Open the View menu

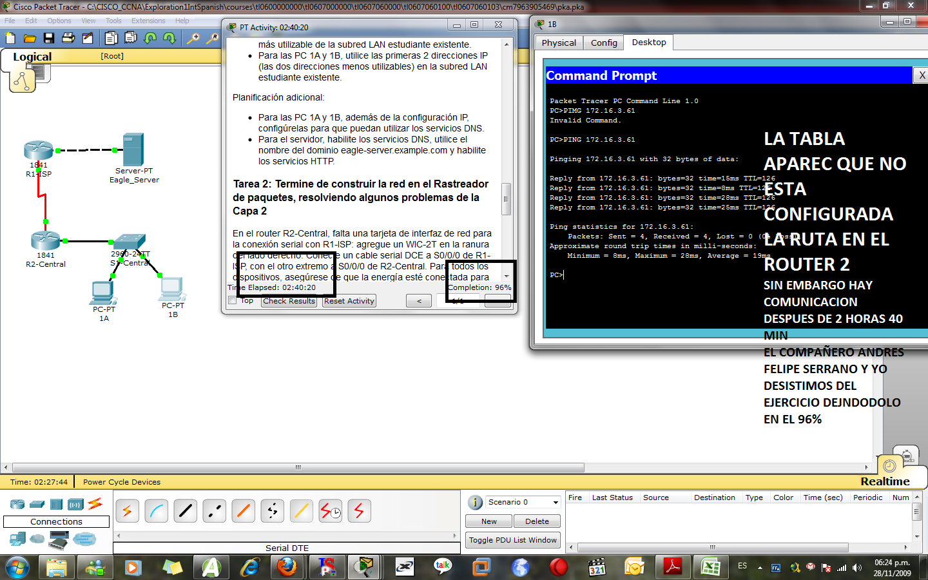click(88, 21)
